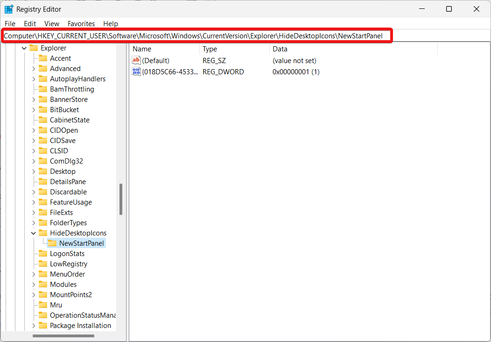491x342 pixels.
Task: Click the CabinetState folder icon
Action: pos(43,120)
